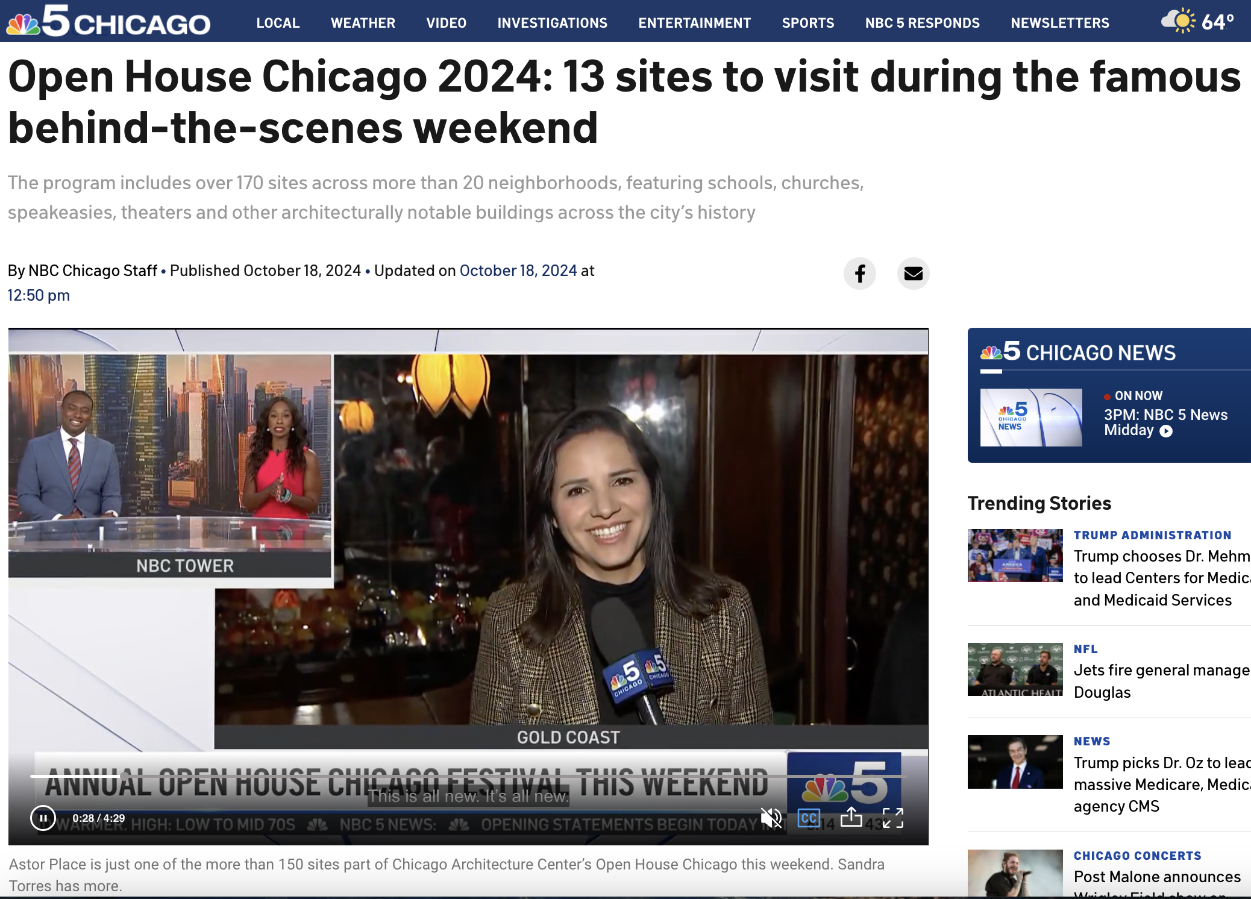Click the Post Malone story thumbnail

click(x=1015, y=874)
